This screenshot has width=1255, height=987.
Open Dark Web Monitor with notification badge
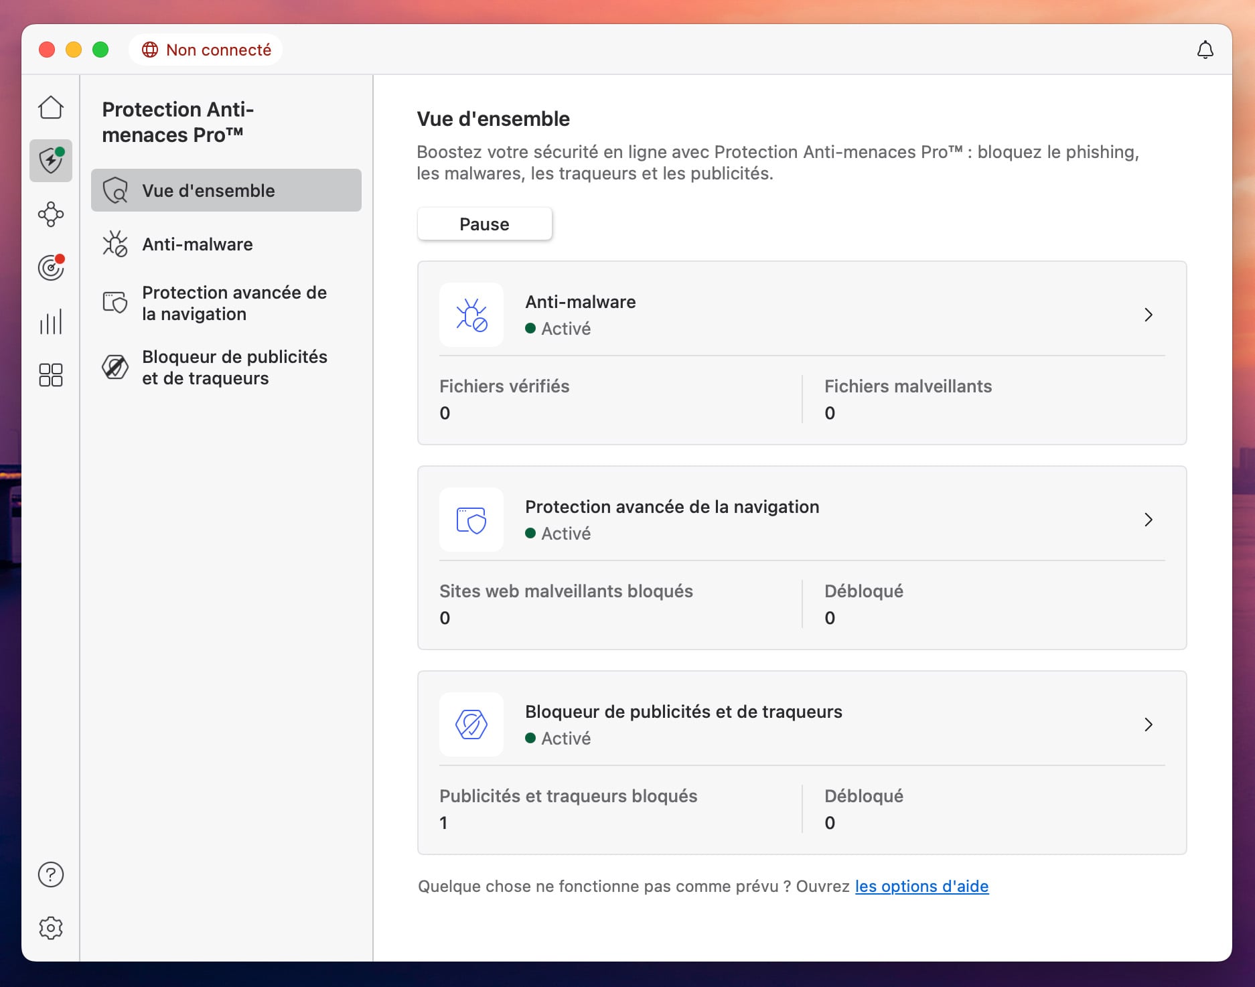coord(50,269)
